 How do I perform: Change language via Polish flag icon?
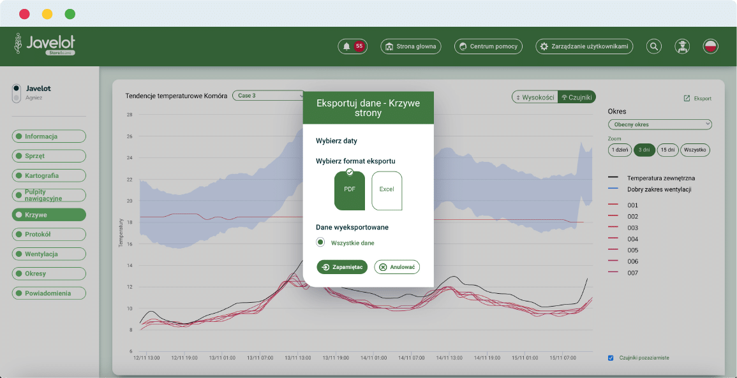[711, 47]
